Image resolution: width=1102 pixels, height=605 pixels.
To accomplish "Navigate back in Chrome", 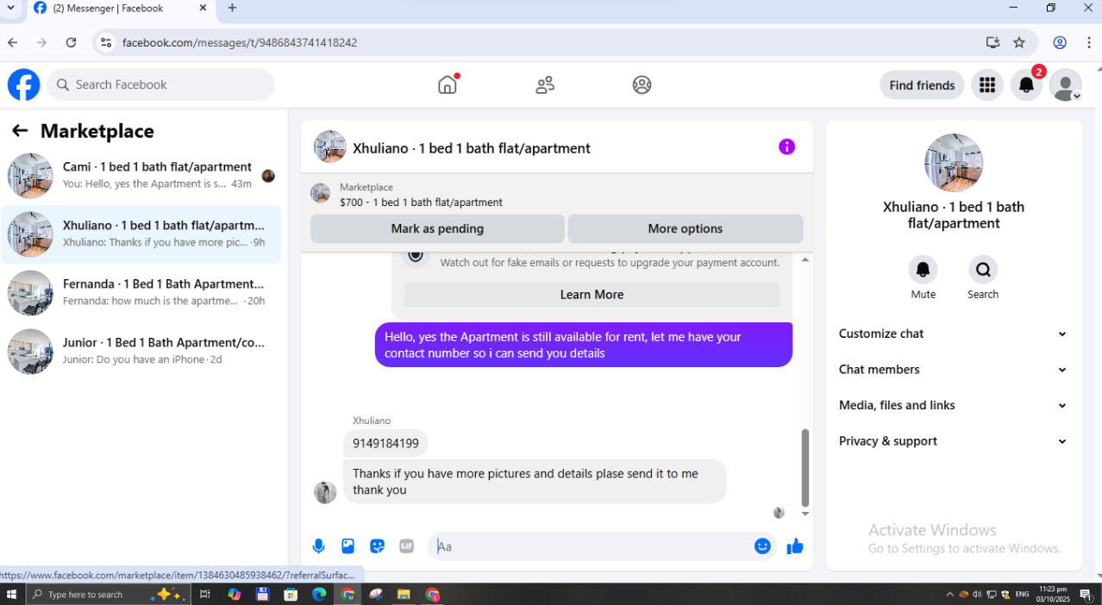I will 13,42.
